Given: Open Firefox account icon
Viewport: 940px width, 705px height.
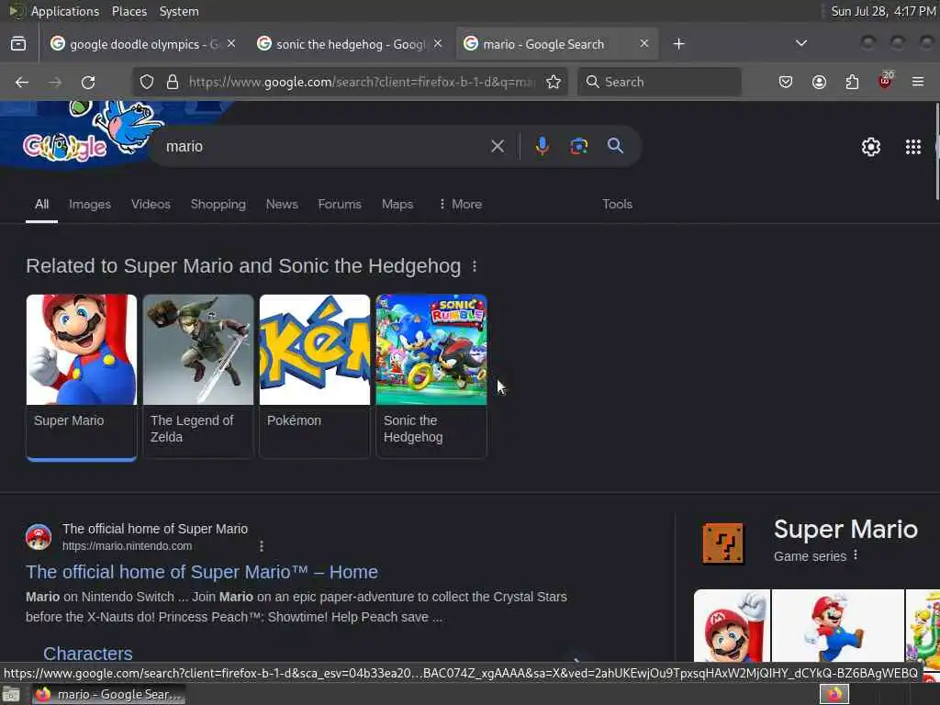Looking at the screenshot, I should (819, 82).
